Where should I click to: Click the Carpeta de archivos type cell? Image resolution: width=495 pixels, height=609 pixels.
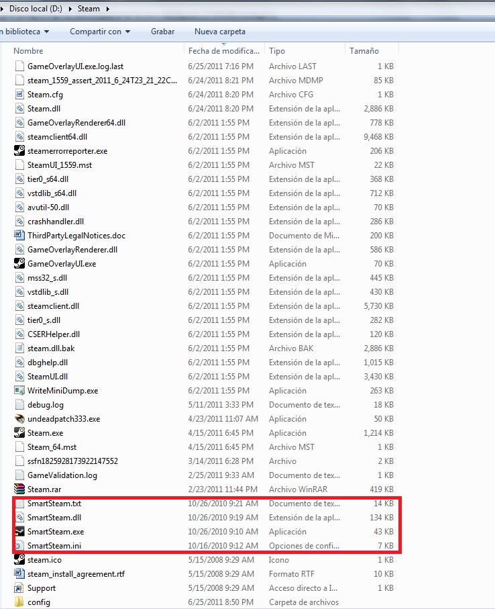point(304,602)
